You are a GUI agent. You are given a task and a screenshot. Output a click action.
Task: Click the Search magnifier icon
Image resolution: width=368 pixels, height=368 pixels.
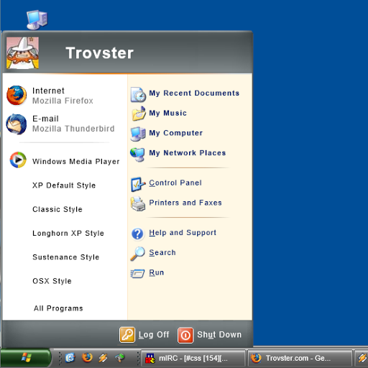137,254
